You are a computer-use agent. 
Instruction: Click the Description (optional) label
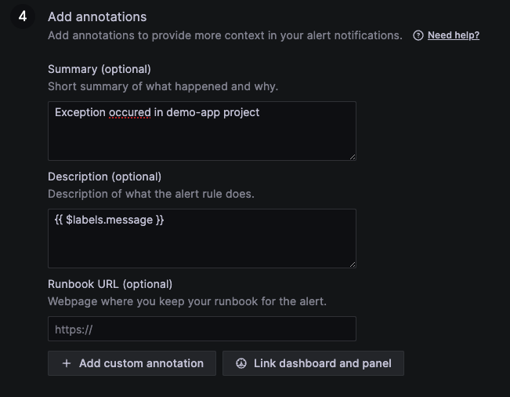(104, 177)
